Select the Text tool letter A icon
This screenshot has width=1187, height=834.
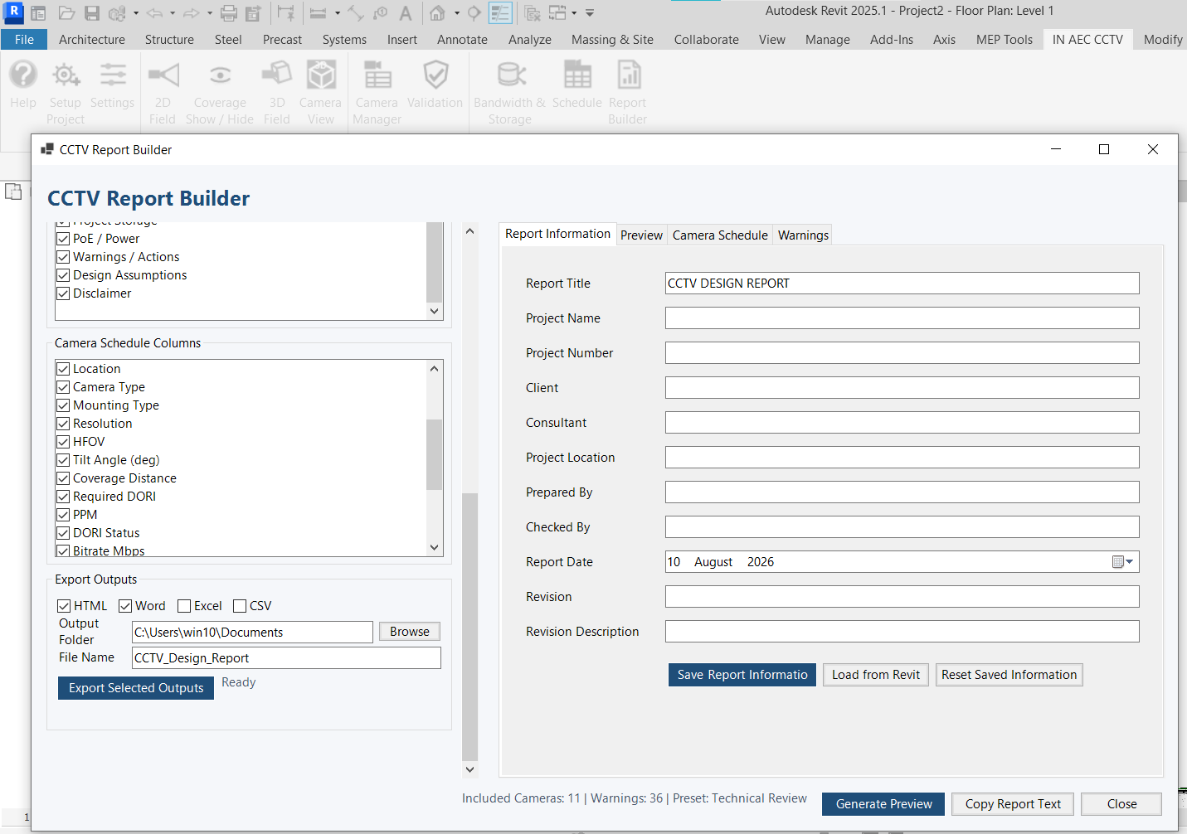point(406,13)
